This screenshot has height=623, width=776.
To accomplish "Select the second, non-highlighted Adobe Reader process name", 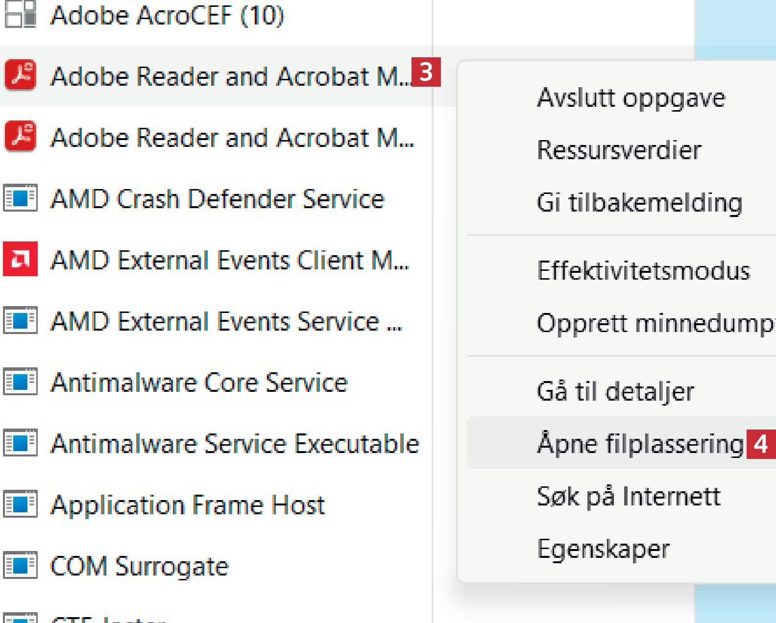I will (232, 138).
